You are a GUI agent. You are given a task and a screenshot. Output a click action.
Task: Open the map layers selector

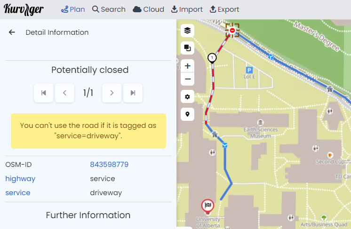[187, 31]
